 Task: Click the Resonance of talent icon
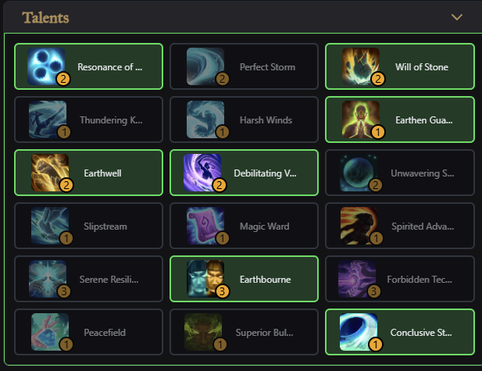(x=47, y=66)
